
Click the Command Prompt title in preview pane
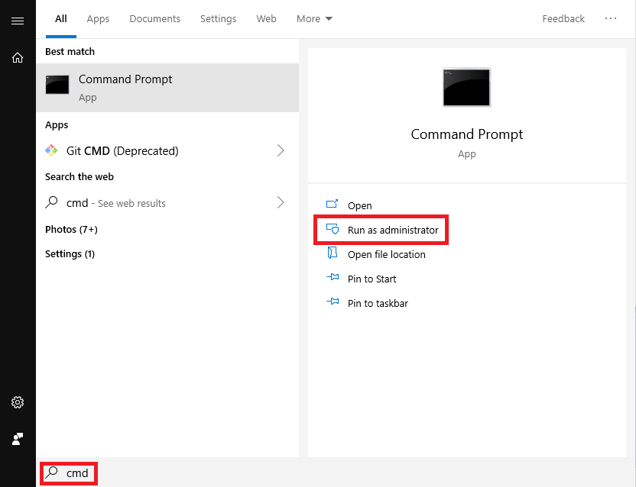tap(466, 134)
